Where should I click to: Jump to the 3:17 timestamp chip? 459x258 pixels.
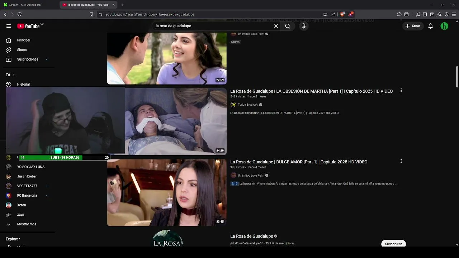[x=234, y=183]
